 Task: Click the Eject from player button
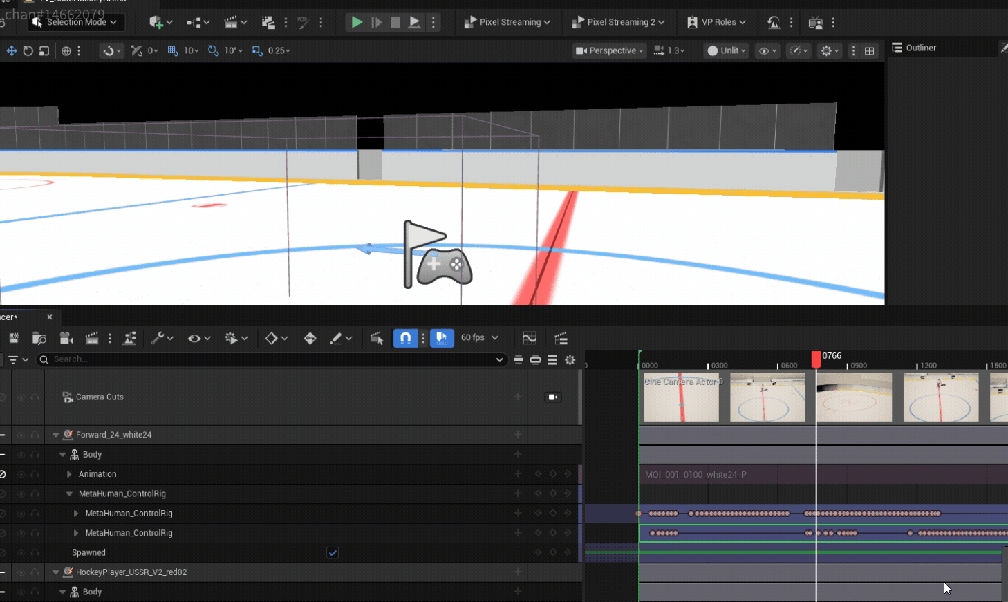click(x=414, y=22)
